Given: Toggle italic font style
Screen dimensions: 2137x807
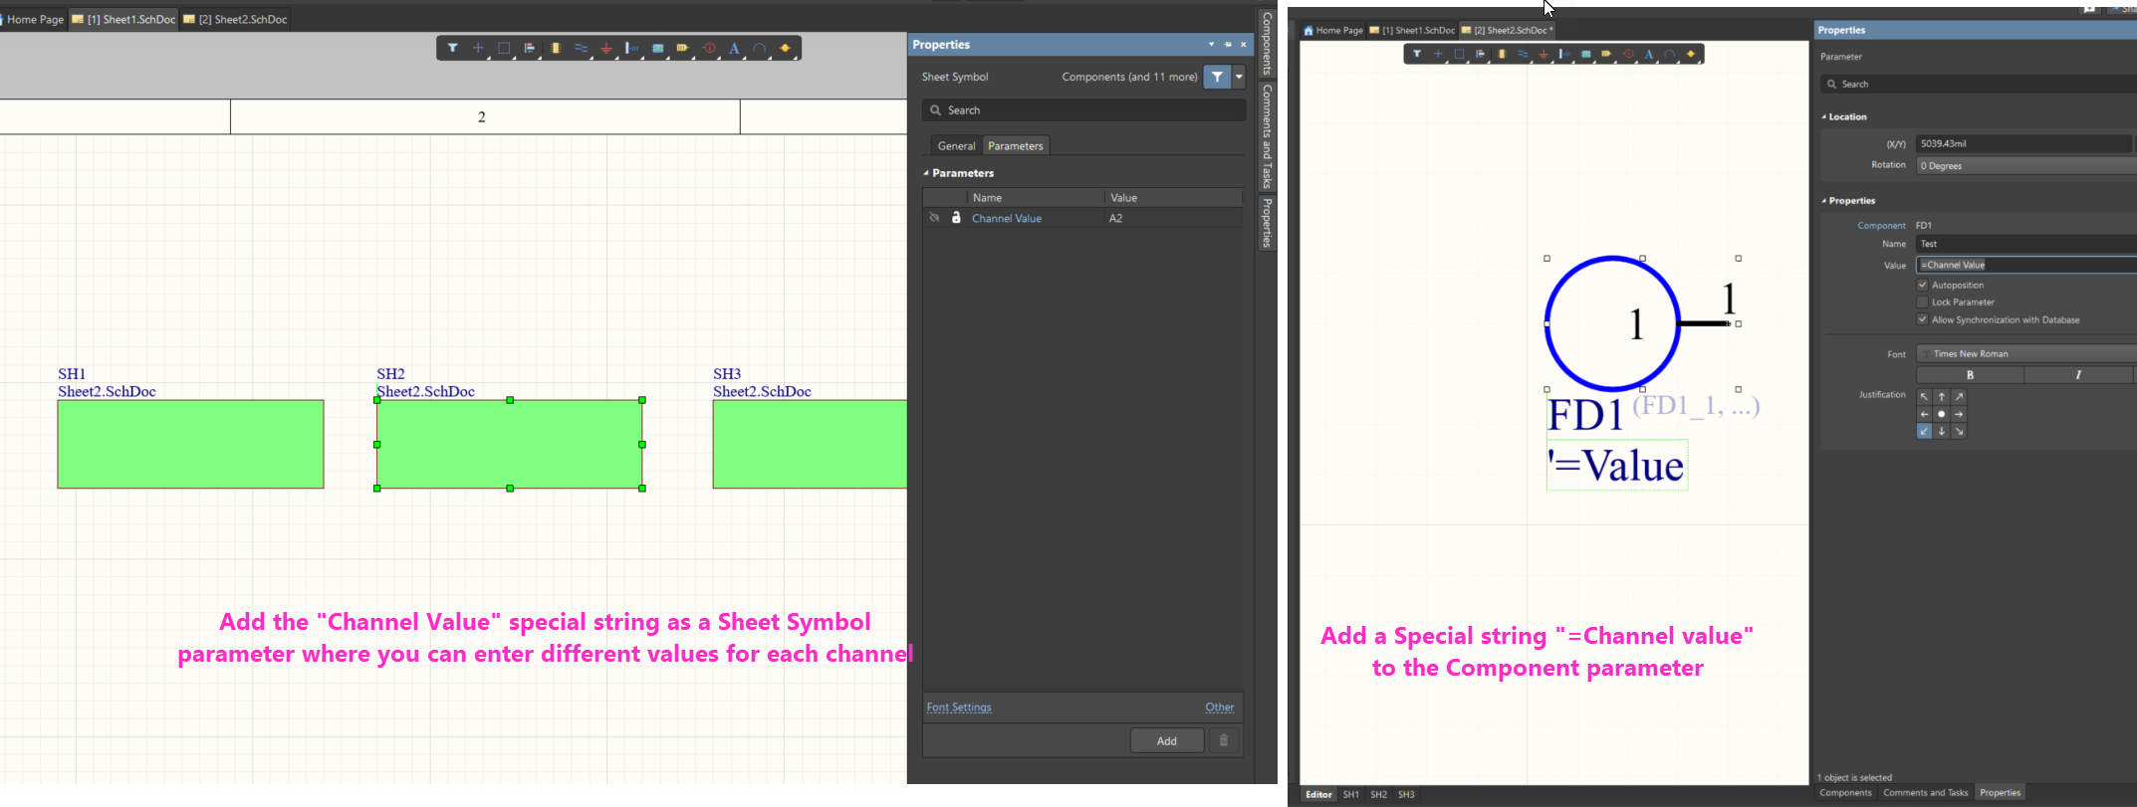Looking at the screenshot, I should 2078,375.
